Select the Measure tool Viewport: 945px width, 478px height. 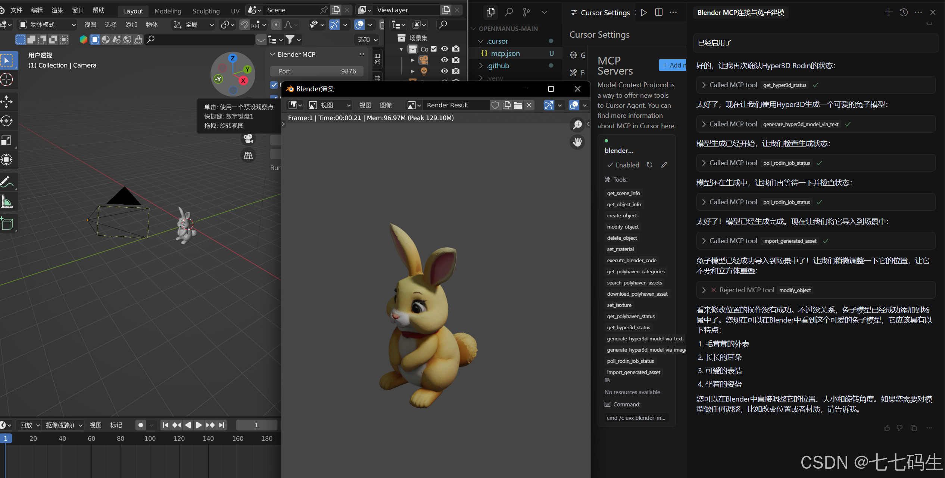(7, 202)
